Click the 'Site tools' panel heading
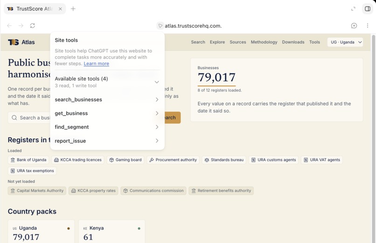Screen dimensions: 376x243 pyautogui.click(x=66, y=40)
